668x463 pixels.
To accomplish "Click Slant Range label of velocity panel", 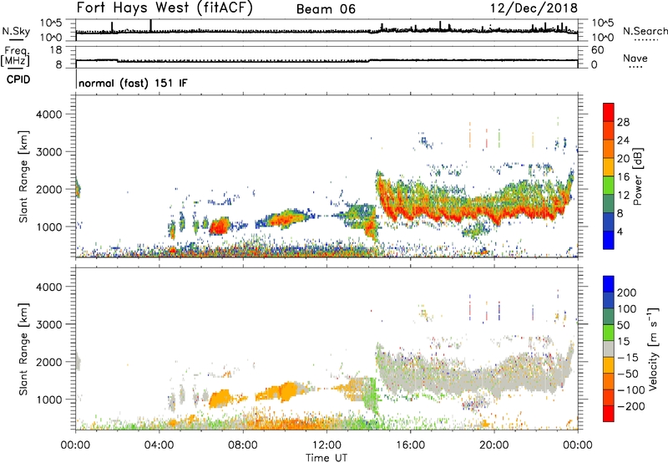I will click(x=23, y=349).
